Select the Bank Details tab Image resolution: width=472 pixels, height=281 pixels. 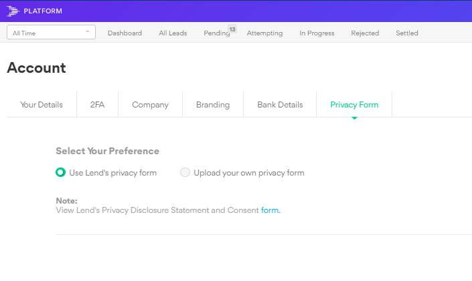click(280, 105)
